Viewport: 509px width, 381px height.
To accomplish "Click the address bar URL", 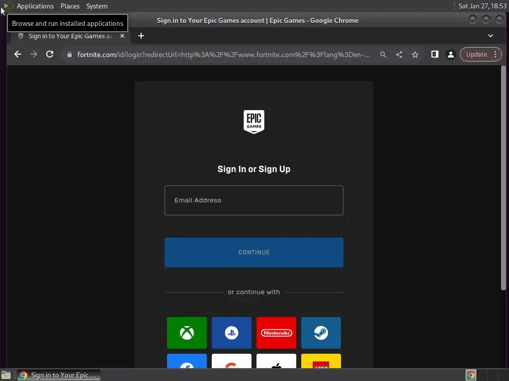I will click(224, 55).
